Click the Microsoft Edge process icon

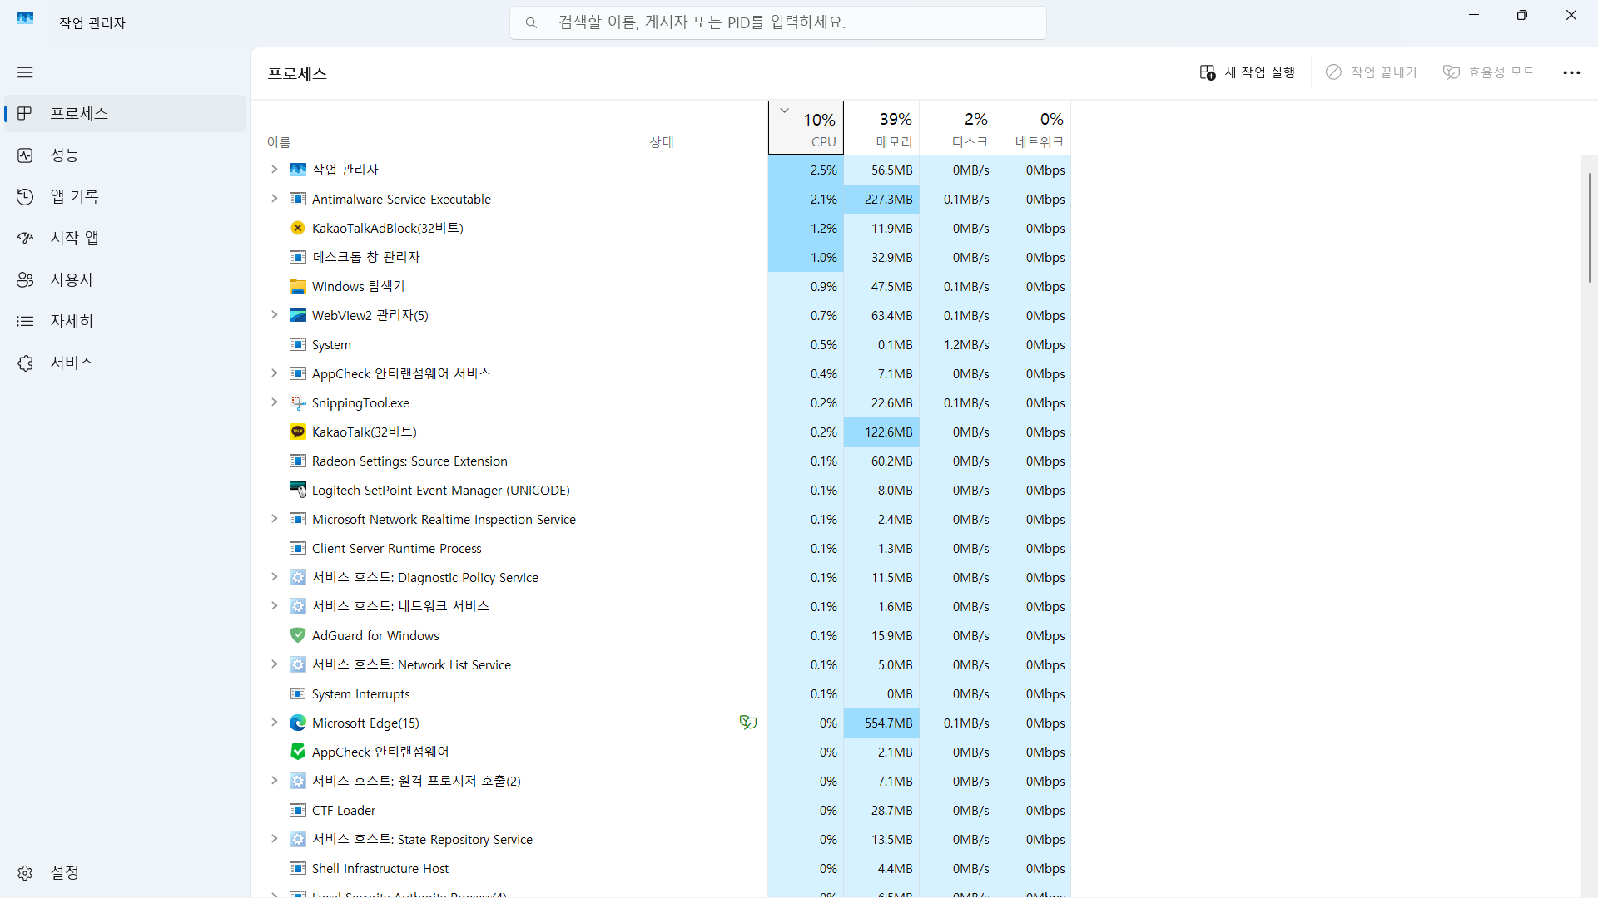pyautogui.click(x=298, y=723)
